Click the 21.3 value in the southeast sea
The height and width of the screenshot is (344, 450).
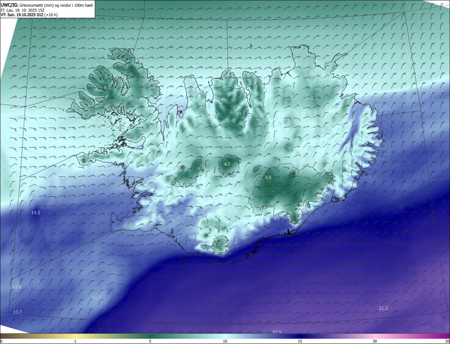click(x=383, y=308)
